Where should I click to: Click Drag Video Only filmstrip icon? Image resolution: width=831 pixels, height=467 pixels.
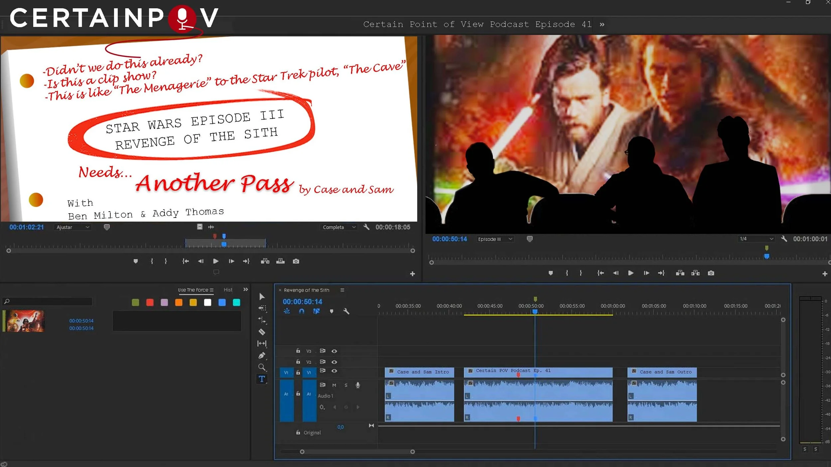(x=199, y=227)
